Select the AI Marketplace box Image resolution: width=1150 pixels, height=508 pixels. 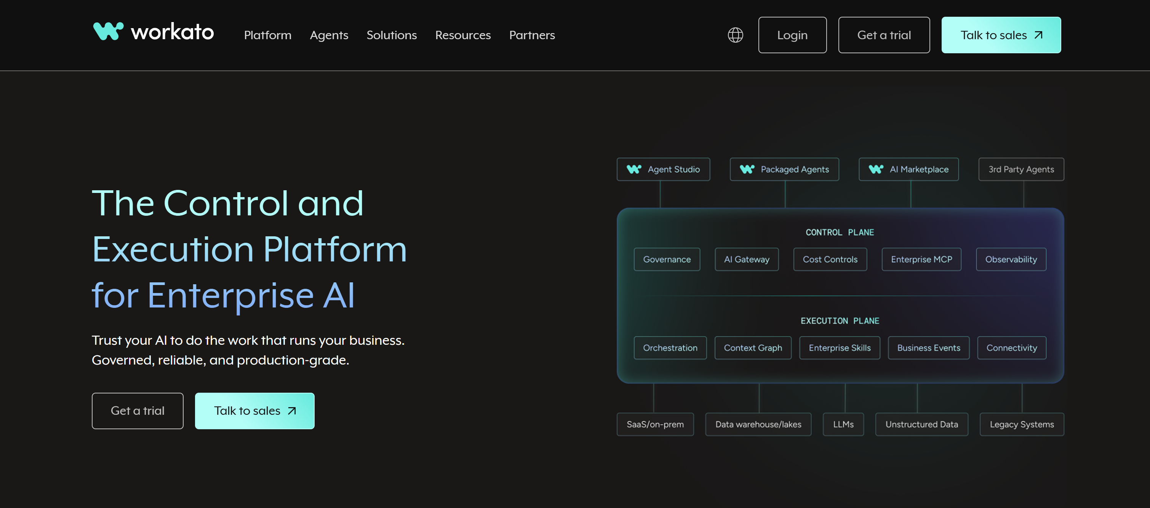(x=908, y=169)
